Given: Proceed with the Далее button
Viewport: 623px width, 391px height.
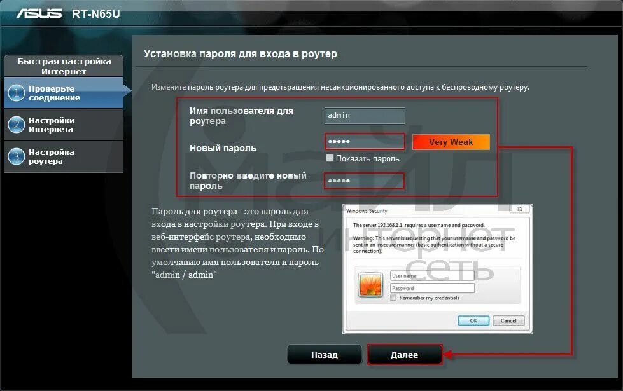Looking at the screenshot, I should (x=405, y=355).
